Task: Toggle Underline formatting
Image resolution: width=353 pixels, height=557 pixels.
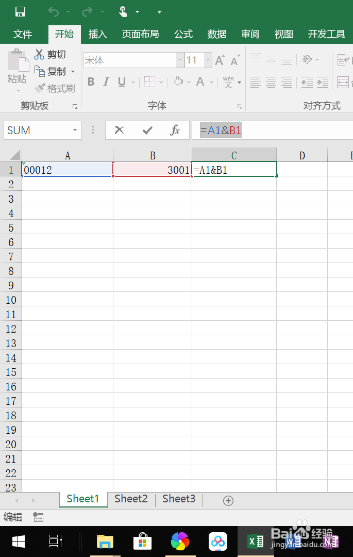Action: [x=122, y=82]
